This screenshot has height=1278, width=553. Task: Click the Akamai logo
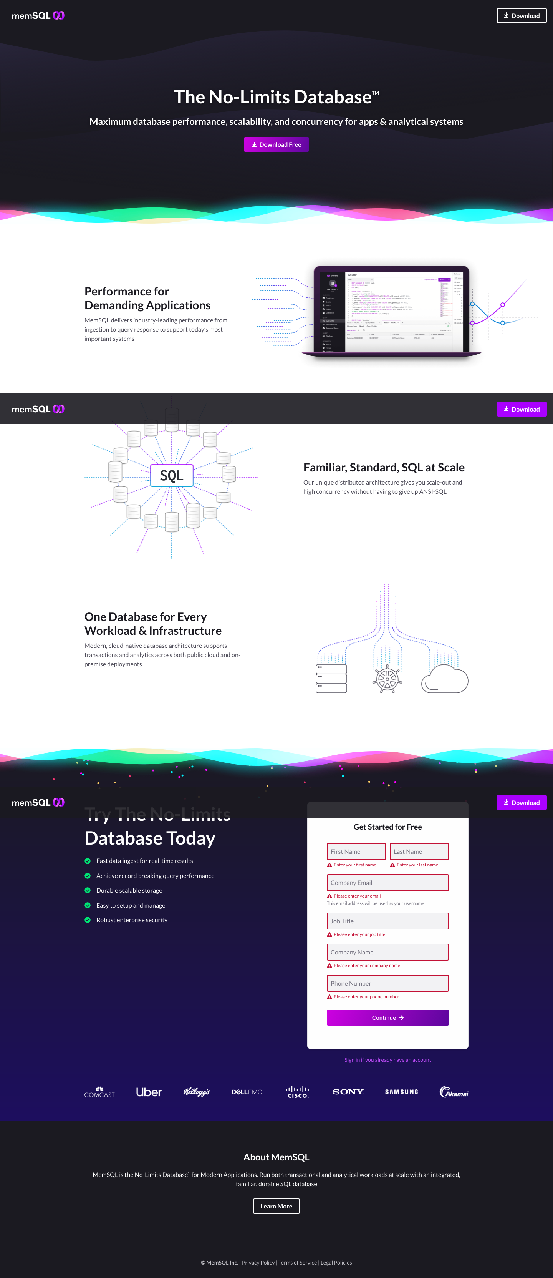(454, 1092)
